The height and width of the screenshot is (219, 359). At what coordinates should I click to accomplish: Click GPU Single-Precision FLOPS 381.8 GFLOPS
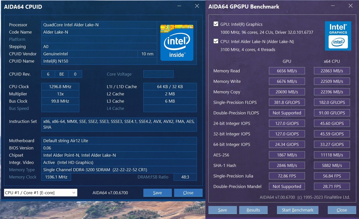click(287, 102)
